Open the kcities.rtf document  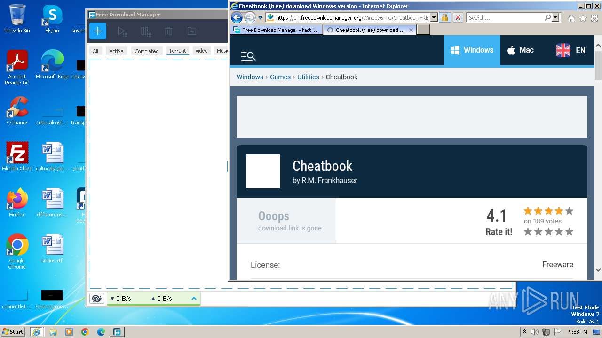(x=52, y=249)
